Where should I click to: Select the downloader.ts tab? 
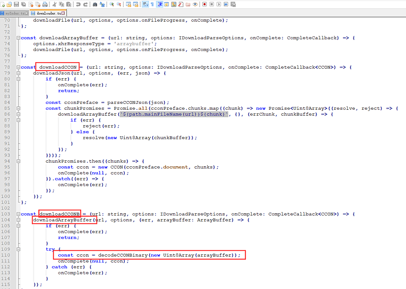(48, 13)
